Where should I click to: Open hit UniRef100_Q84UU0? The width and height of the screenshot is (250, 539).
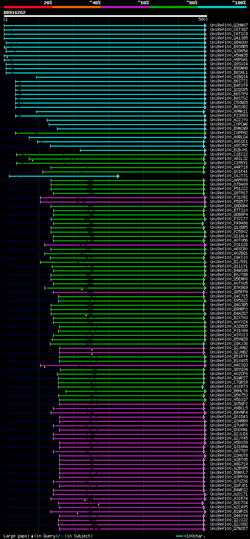tap(229, 42)
